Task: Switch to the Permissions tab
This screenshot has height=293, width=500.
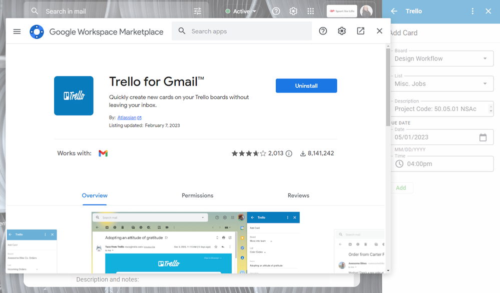Action: pos(197,195)
